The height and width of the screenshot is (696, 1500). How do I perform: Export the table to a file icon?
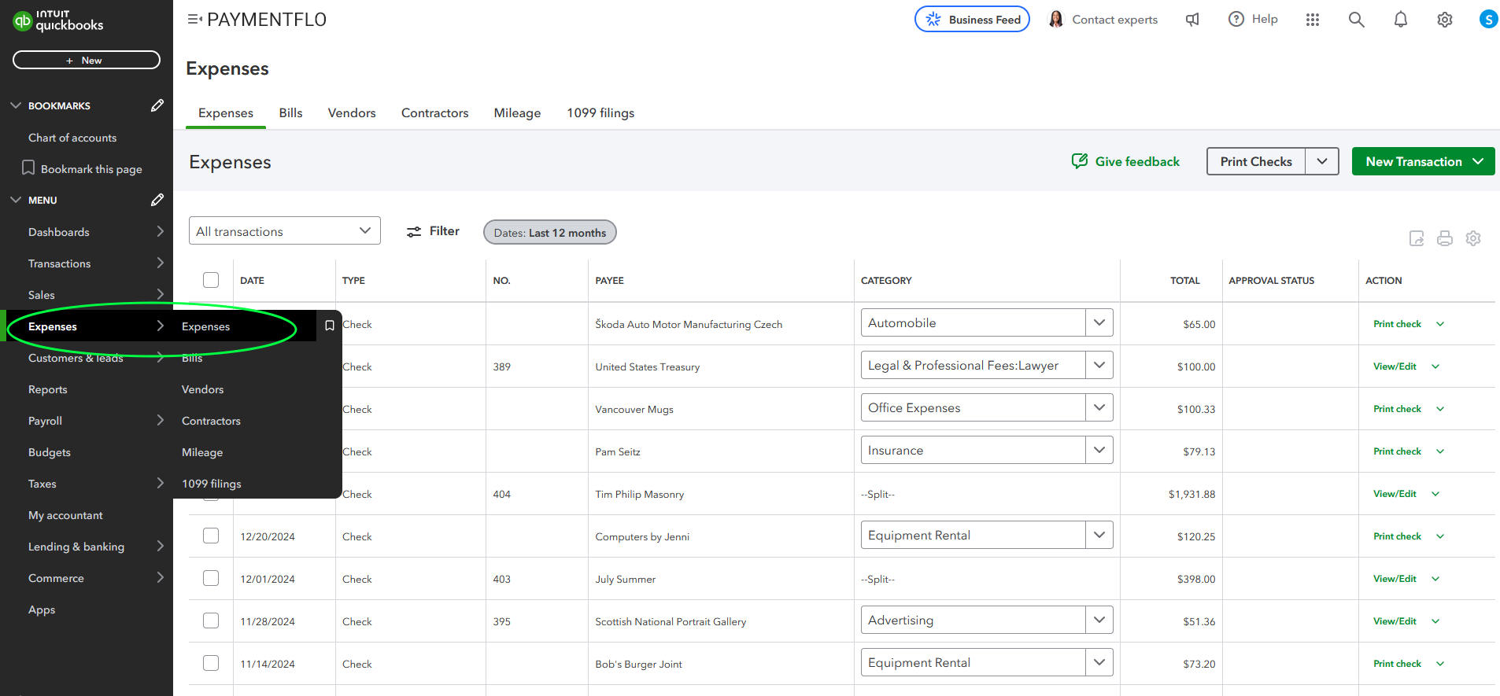1417,238
